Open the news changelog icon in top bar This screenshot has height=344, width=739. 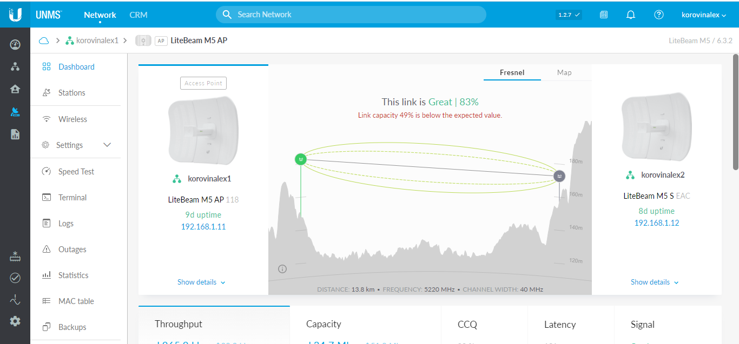point(604,15)
